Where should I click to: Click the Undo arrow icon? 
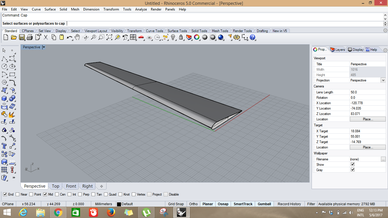click(69, 37)
